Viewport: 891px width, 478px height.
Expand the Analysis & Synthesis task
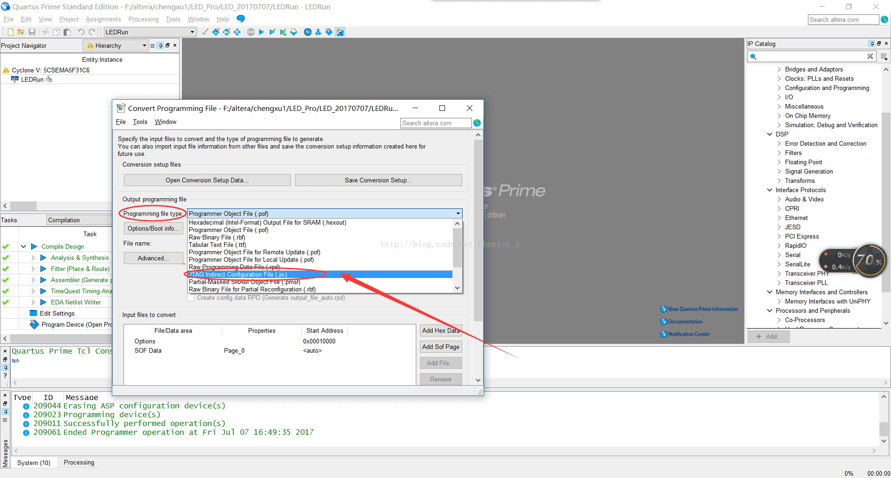[33, 258]
